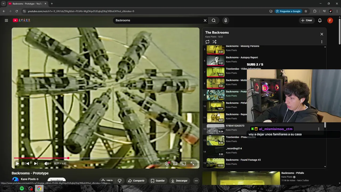This screenshot has height=192, width=341.
Task: Open Chrome three-dot menu
Action: [x=337, y=11]
